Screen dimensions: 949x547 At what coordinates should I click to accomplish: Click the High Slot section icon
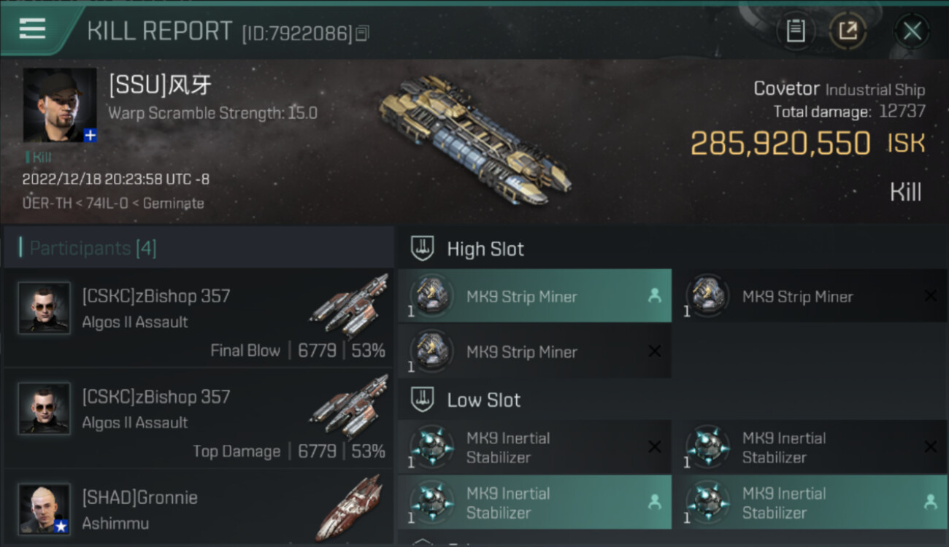point(423,248)
